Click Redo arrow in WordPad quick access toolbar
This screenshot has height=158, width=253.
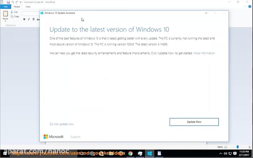tap(17, 2)
